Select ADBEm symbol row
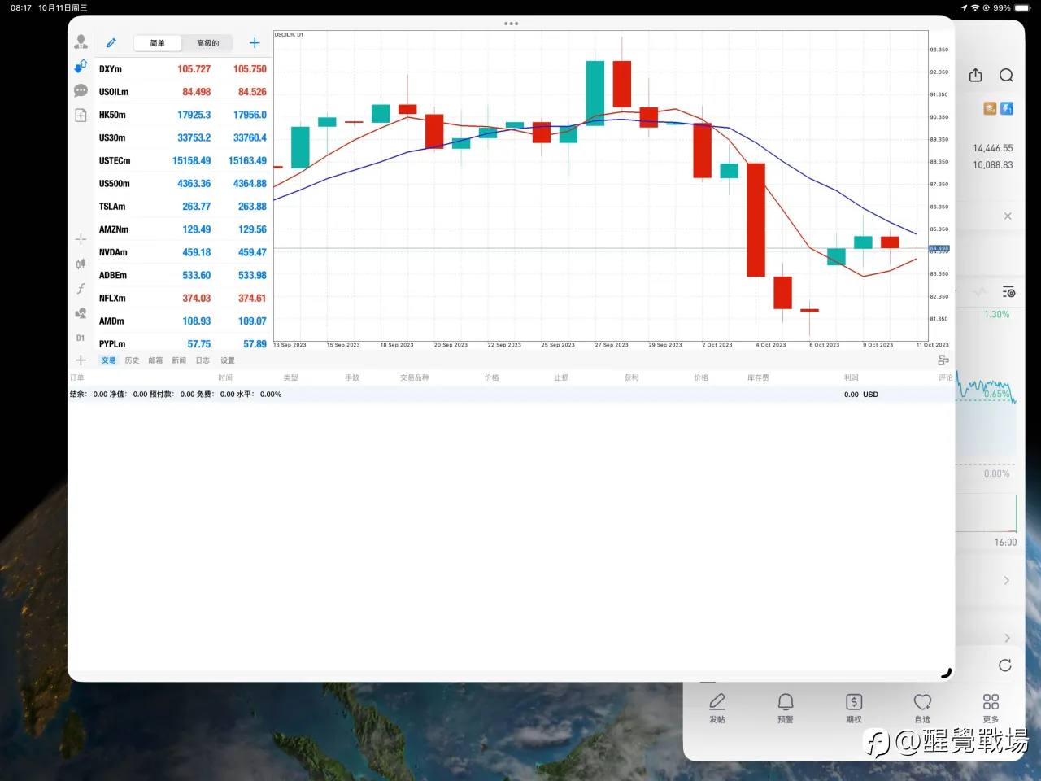 (x=183, y=275)
